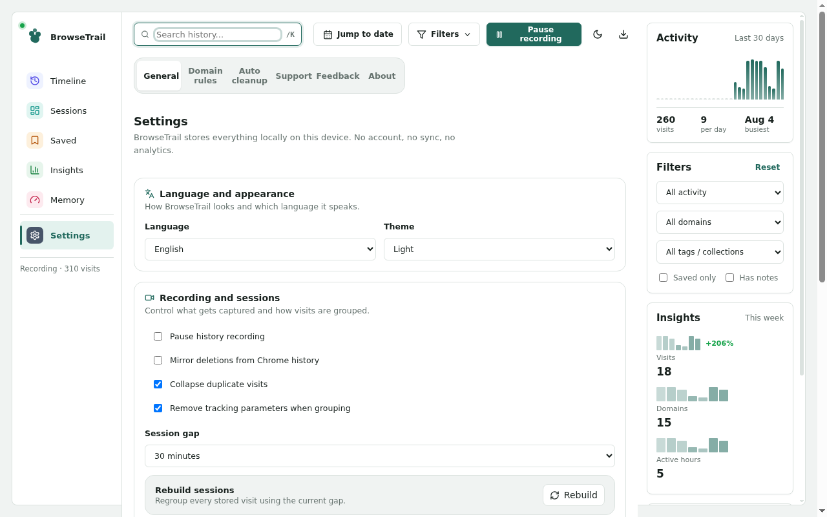Reset the filters via Reset link
The width and height of the screenshot is (827, 517).
point(767,167)
